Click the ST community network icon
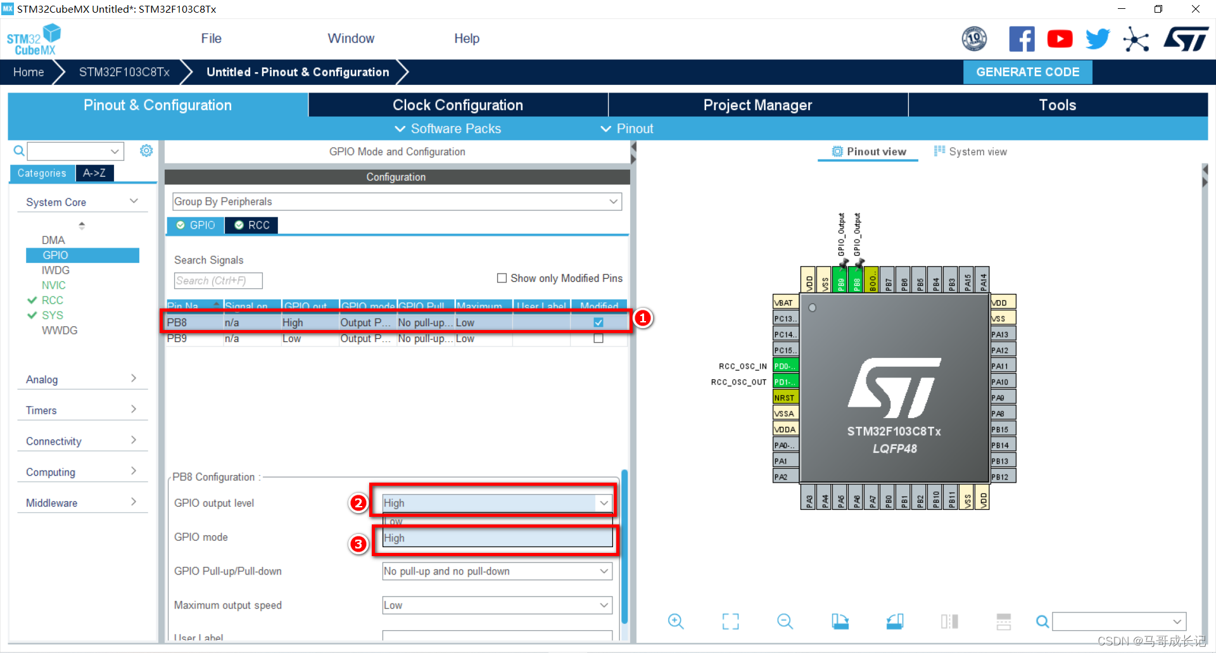 tap(1136, 40)
